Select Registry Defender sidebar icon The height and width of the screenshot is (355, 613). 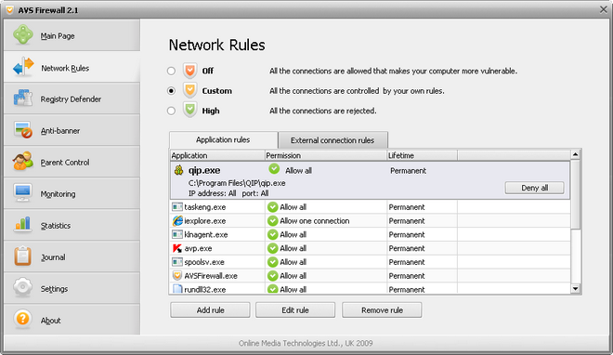22,99
